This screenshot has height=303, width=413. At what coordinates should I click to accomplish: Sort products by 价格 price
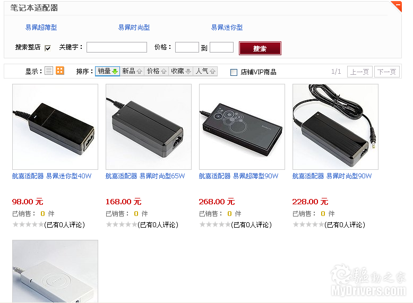(157, 71)
